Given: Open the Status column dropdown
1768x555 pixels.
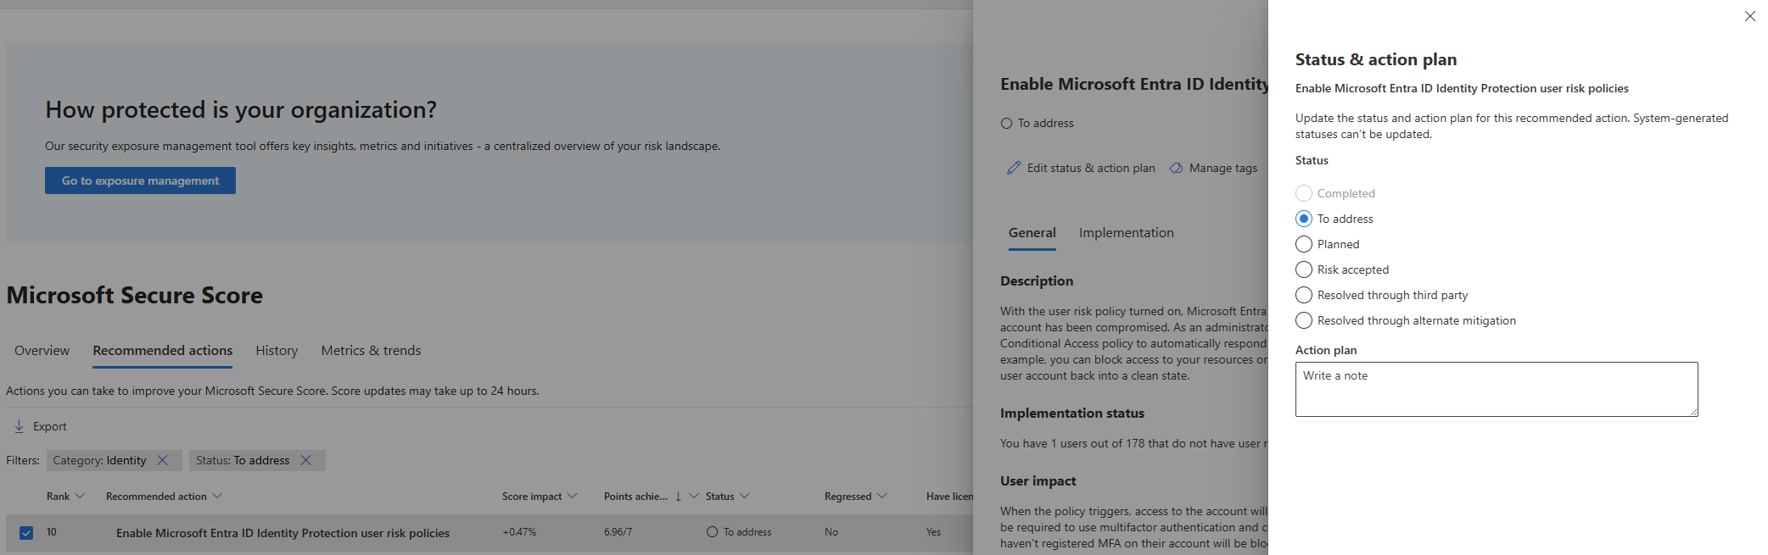Looking at the screenshot, I should (745, 496).
